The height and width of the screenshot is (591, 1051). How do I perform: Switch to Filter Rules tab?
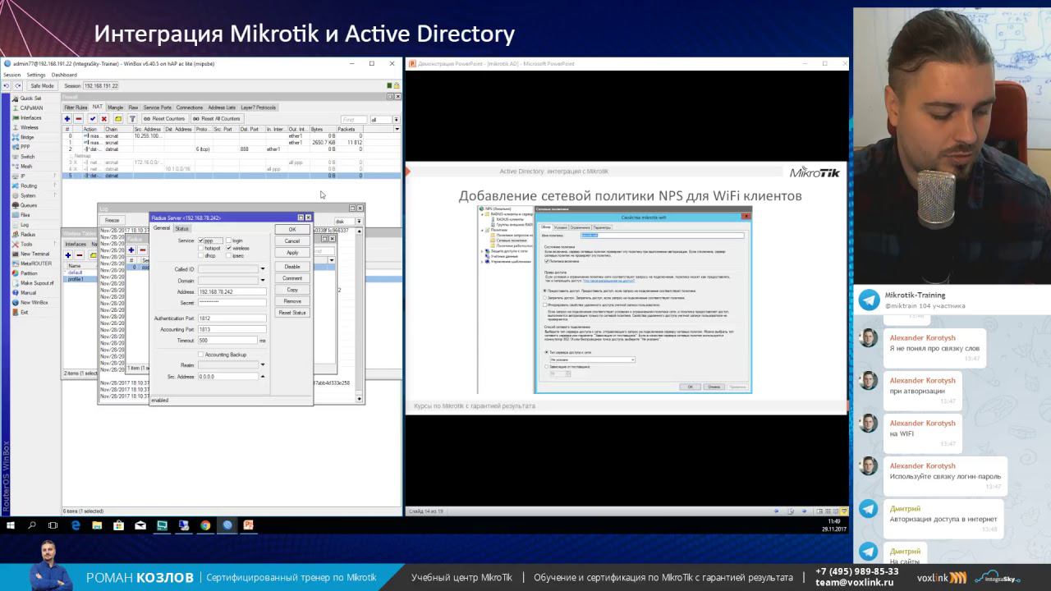click(76, 108)
